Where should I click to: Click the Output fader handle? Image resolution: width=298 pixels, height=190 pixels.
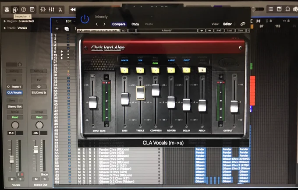pos(234,106)
